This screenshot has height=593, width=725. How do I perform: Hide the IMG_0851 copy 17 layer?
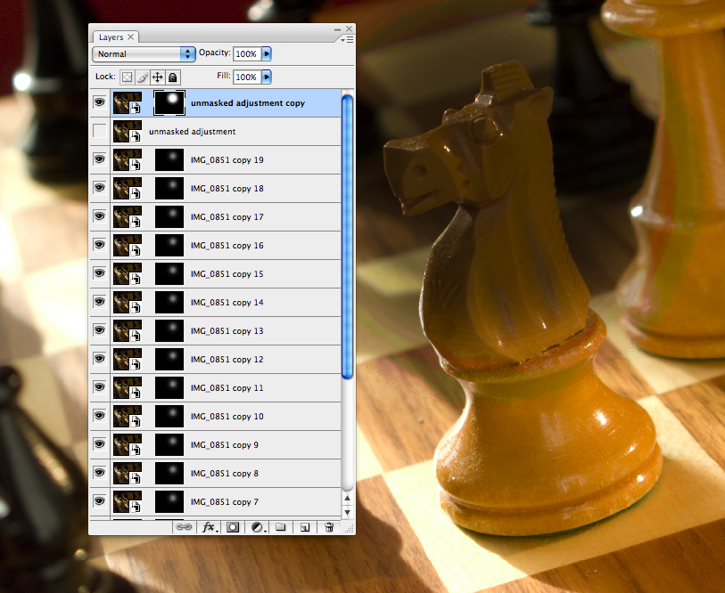coord(99,216)
